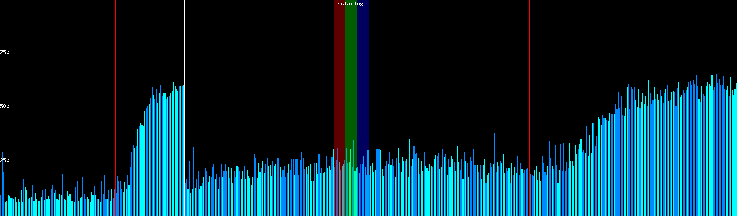Click the 75% axis label

pos(5,52)
